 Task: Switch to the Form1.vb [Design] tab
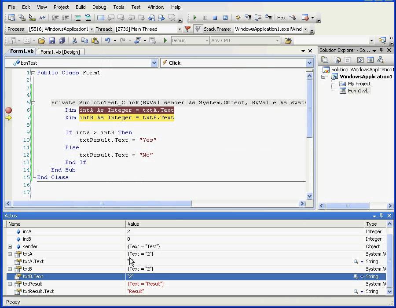click(x=60, y=51)
